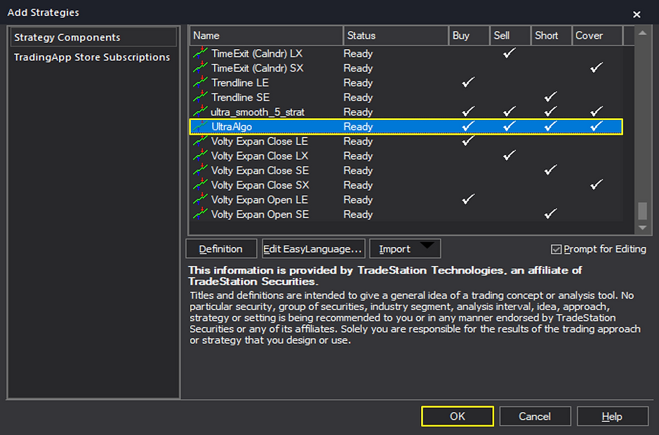Viewport: 659px width, 435px height.
Task: Click the Volty Expan Open SE icon
Action: pyautogui.click(x=201, y=215)
